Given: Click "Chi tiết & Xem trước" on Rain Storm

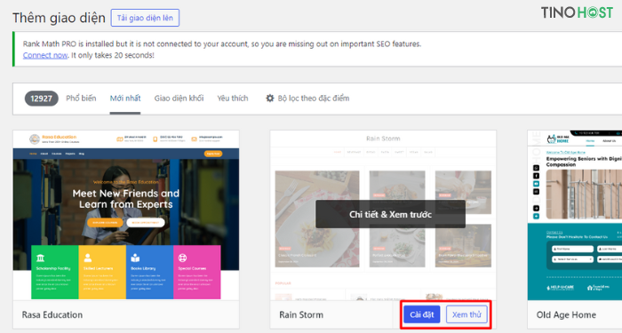Looking at the screenshot, I should pos(390,214).
